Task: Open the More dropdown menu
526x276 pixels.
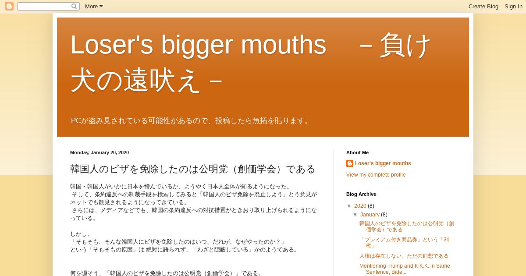Action: [x=94, y=6]
